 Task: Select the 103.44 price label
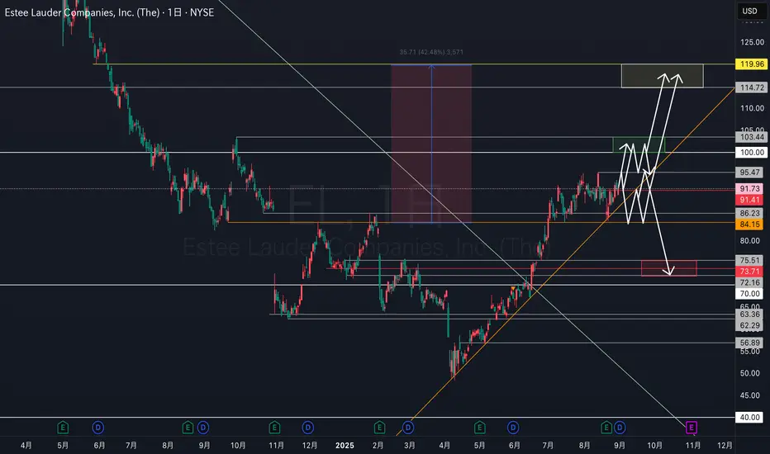[752, 137]
